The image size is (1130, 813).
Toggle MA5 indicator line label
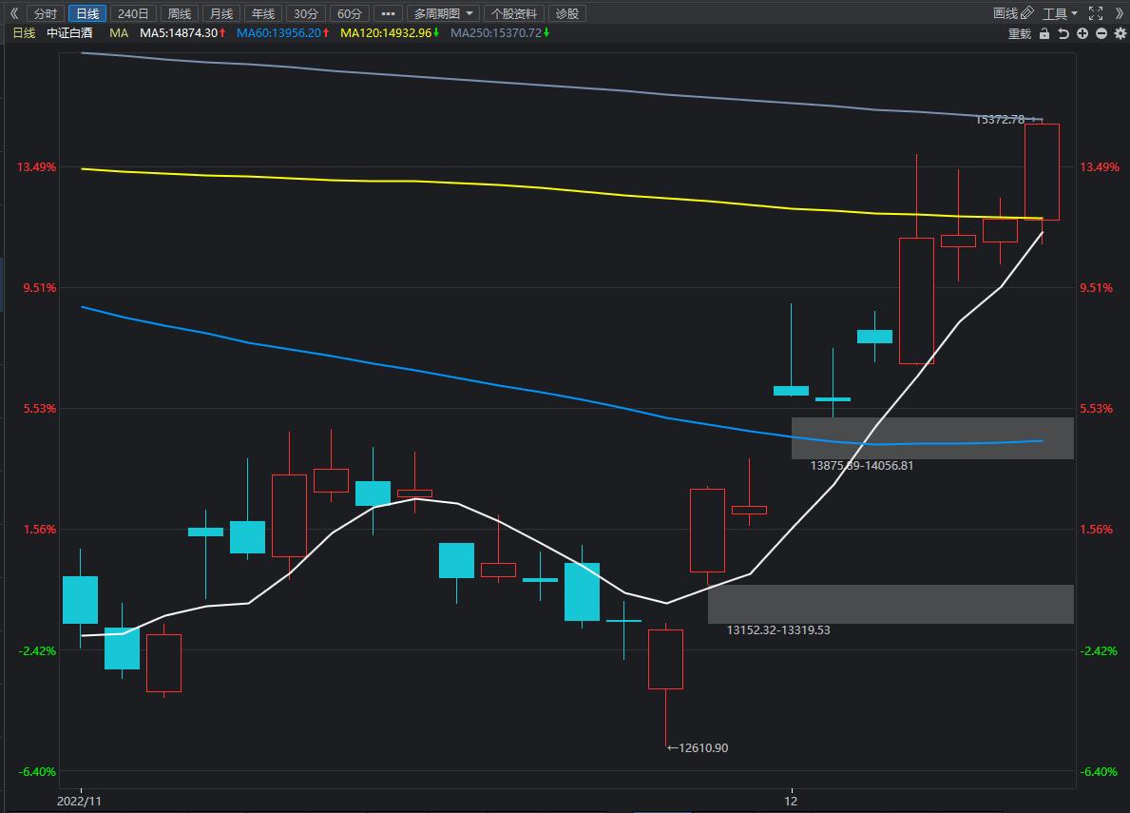tap(182, 33)
